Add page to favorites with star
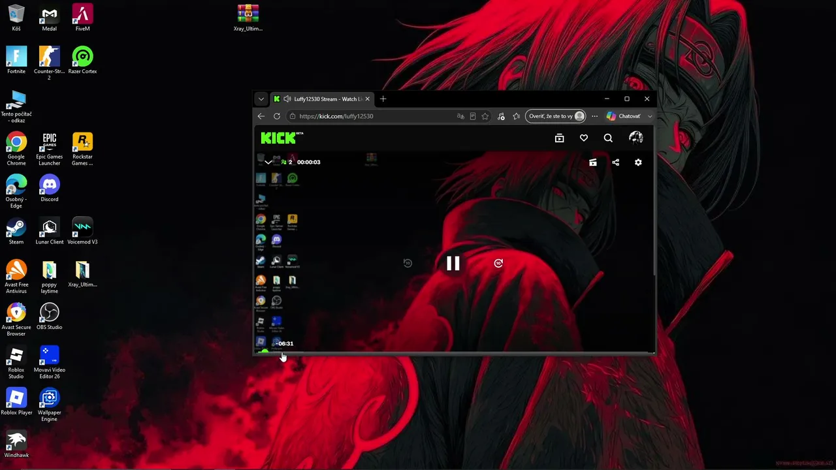The height and width of the screenshot is (470, 836). (485, 116)
